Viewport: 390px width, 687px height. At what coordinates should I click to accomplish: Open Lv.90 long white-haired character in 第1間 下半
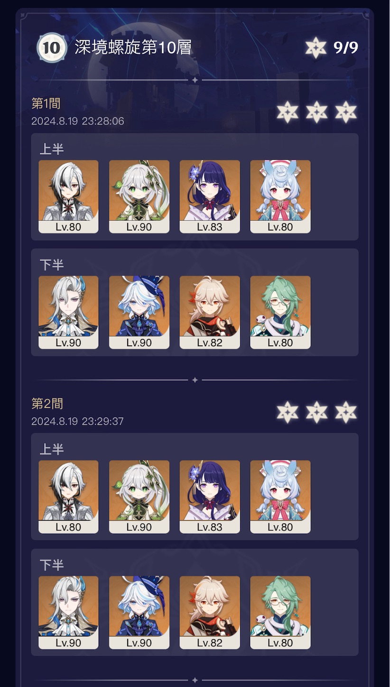pos(68,312)
